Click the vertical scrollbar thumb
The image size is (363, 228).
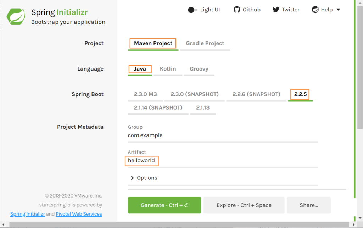[x=360, y=67]
